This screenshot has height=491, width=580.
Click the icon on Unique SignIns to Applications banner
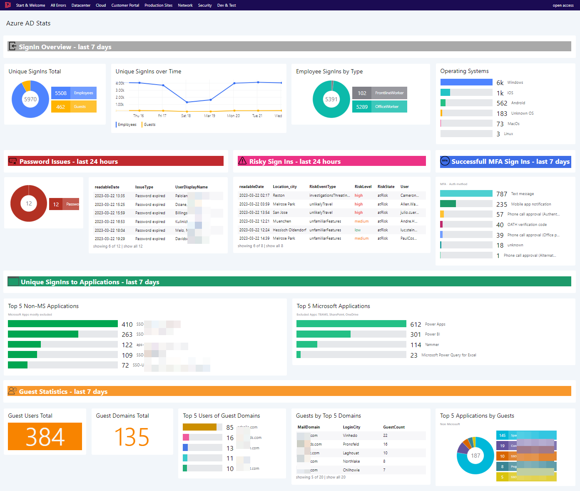pyautogui.click(x=12, y=282)
